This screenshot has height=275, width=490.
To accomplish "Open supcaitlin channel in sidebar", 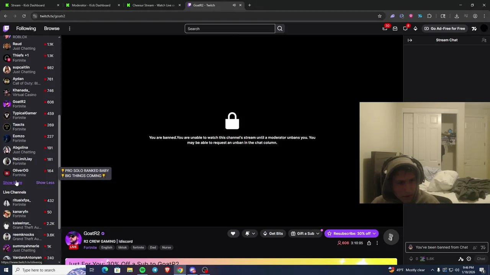I will pyautogui.click(x=29, y=70).
